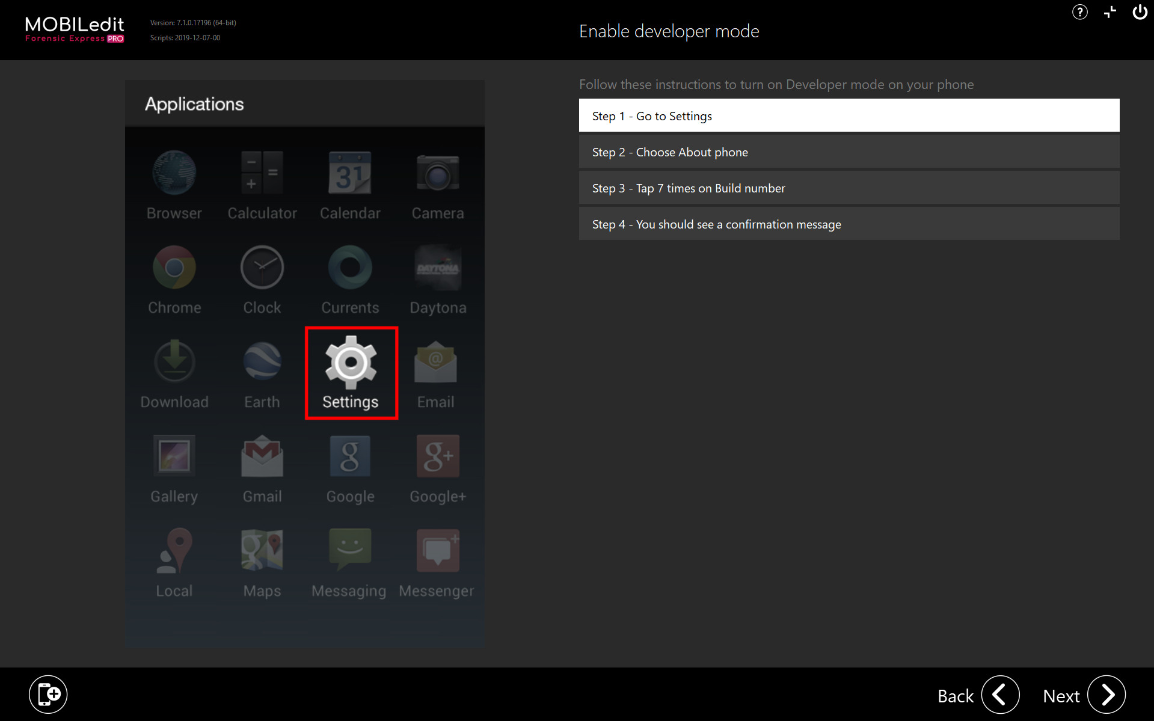Click the help question mark icon
1154x721 pixels.
tap(1079, 12)
